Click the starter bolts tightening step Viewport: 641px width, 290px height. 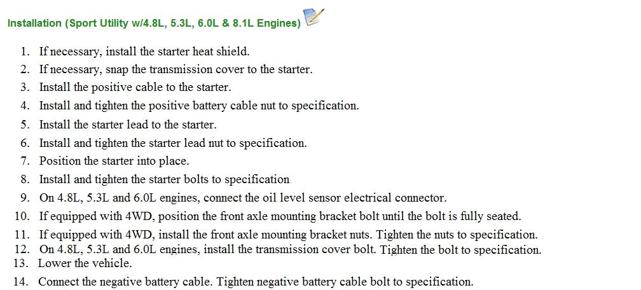[164, 179]
